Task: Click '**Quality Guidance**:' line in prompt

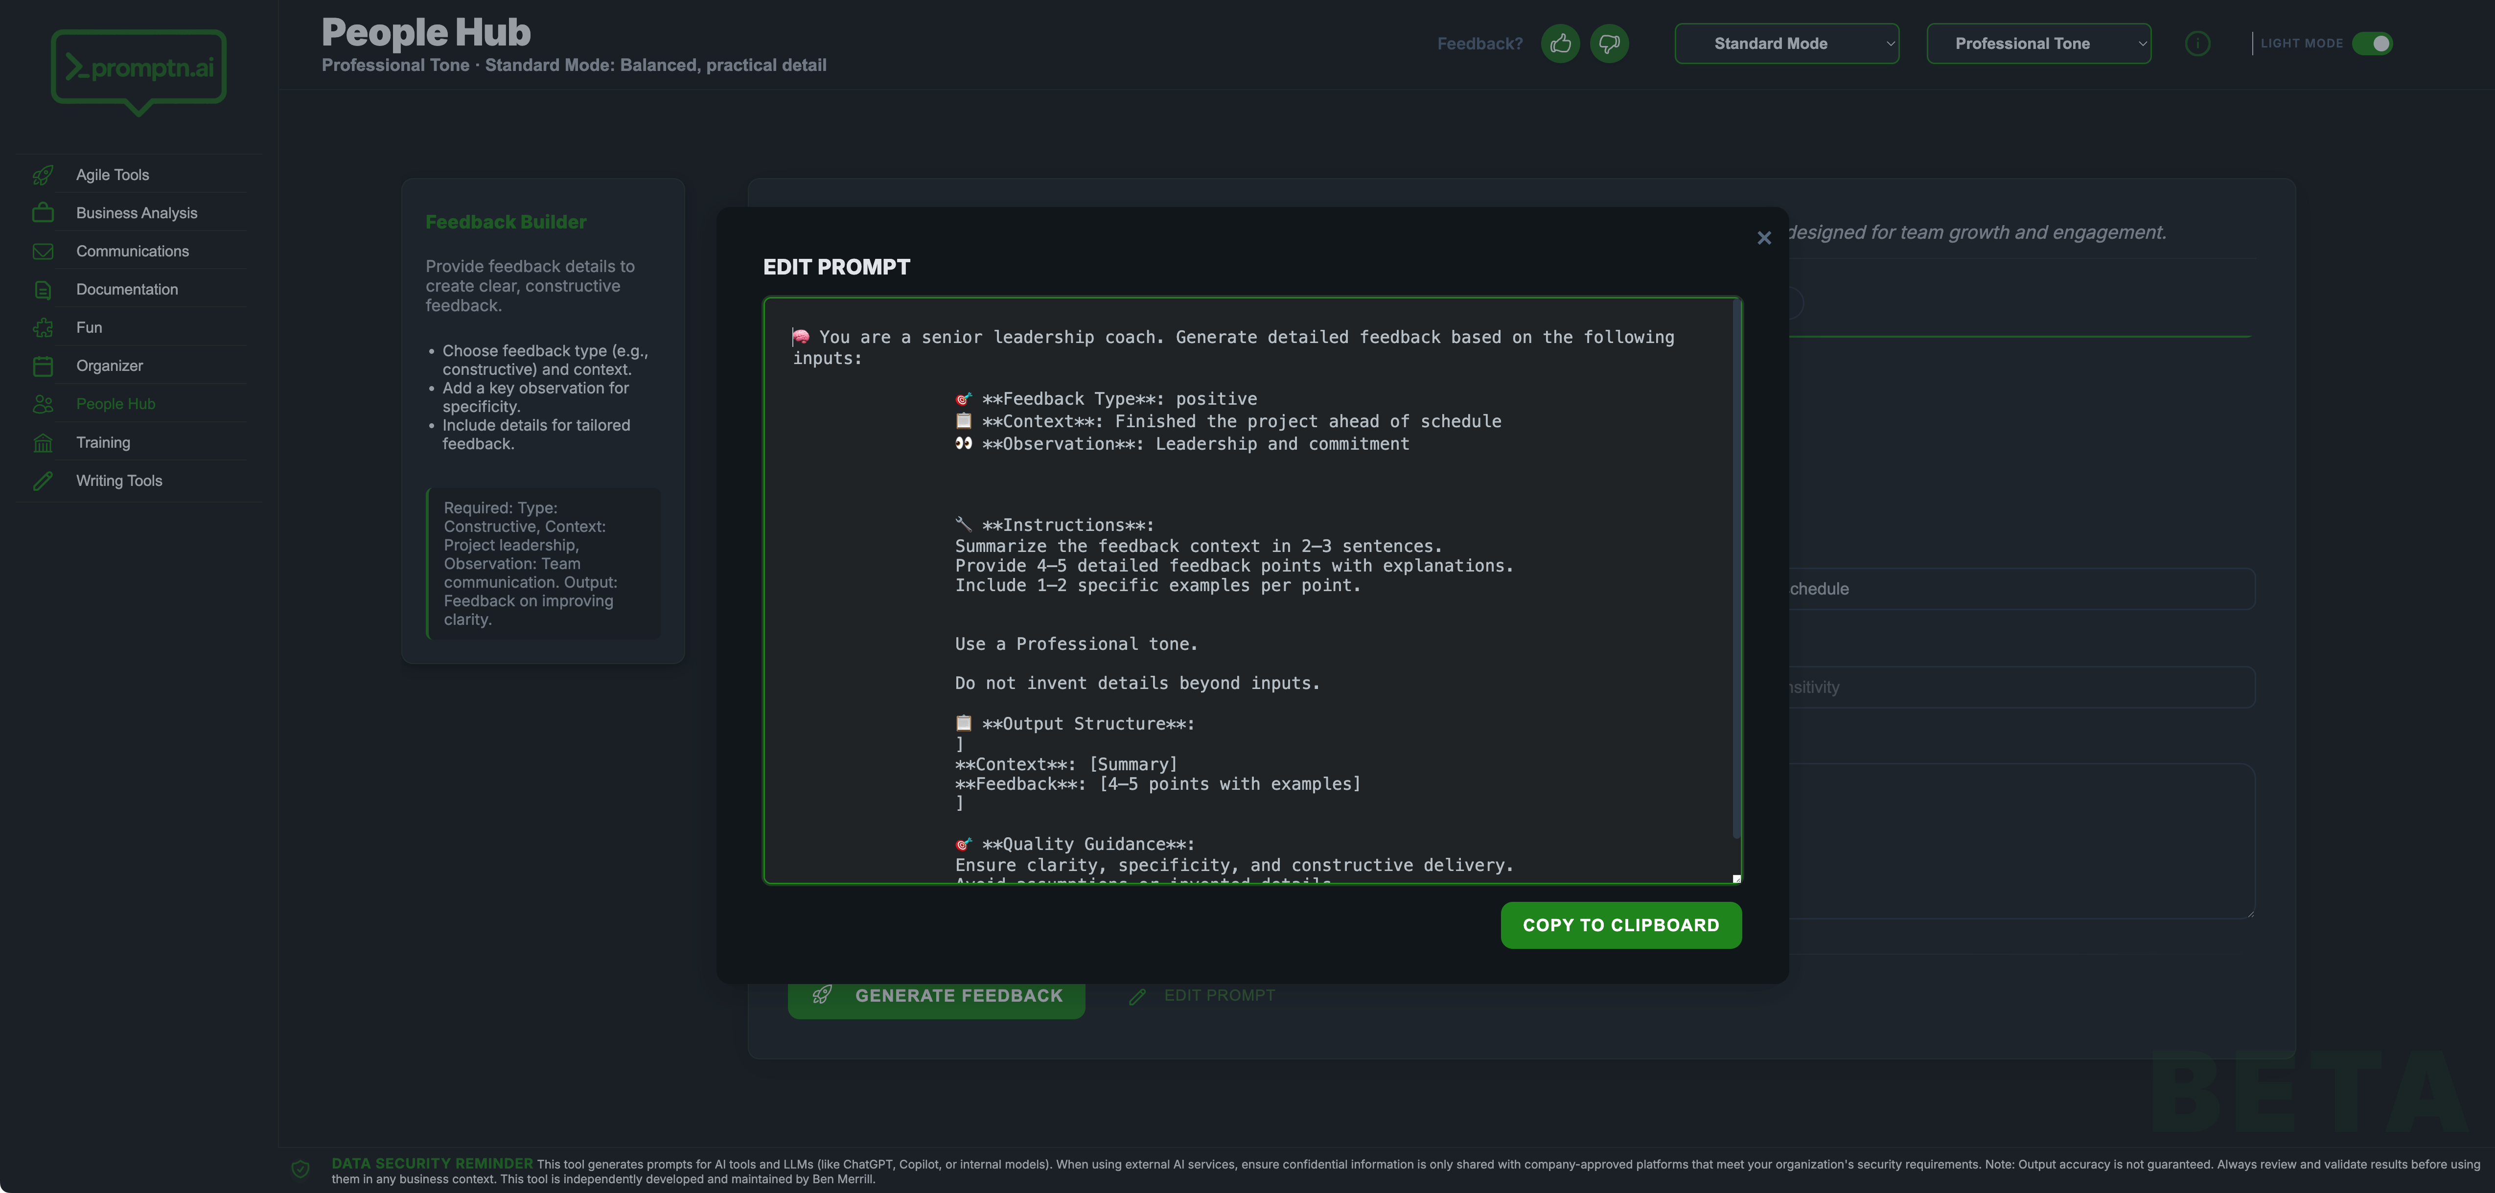Action: [x=1075, y=845]
